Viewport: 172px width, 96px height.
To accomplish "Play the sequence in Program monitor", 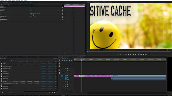I will click(131, 54).
